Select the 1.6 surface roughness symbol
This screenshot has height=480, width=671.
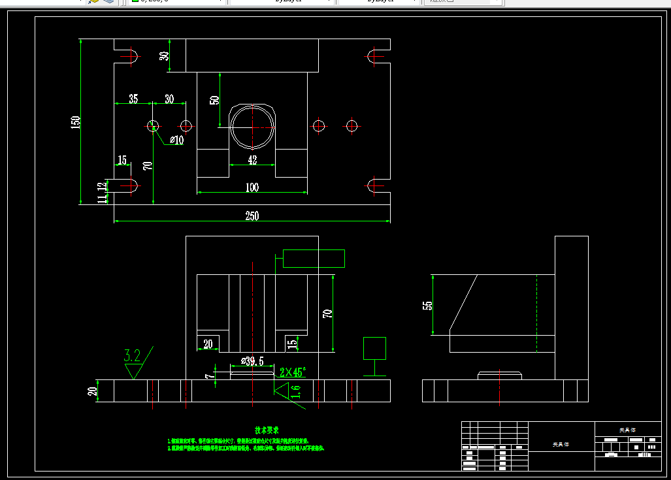coord(291,394)
